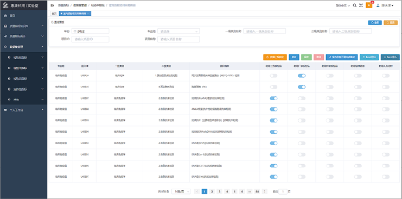Enable 利用留样再测 for row LH0889
Screen dimensions: 402x199
click(x=358, y=120)
